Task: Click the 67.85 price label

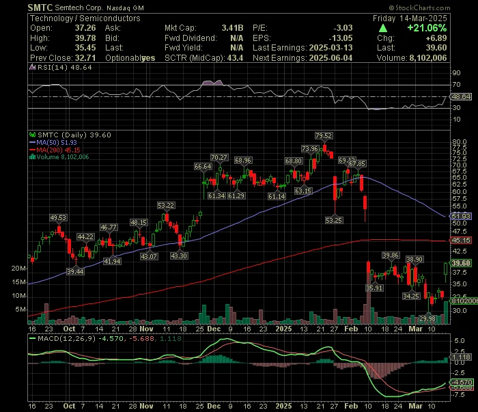Action: 357,164
